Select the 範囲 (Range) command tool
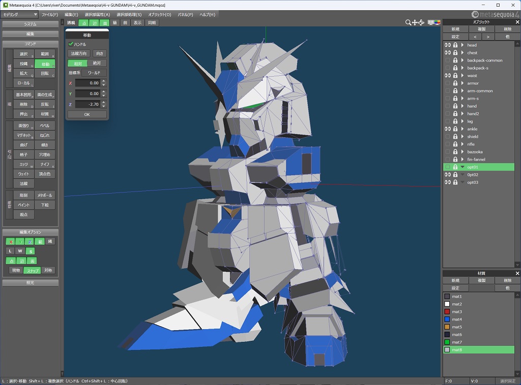 pyautogui.click(x=45, y=54)
